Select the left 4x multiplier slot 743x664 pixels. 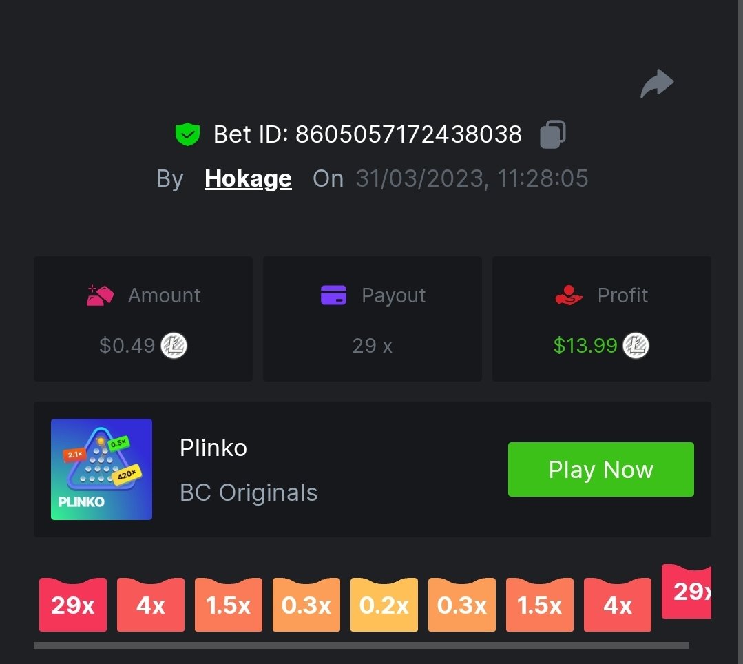point(151,605)
